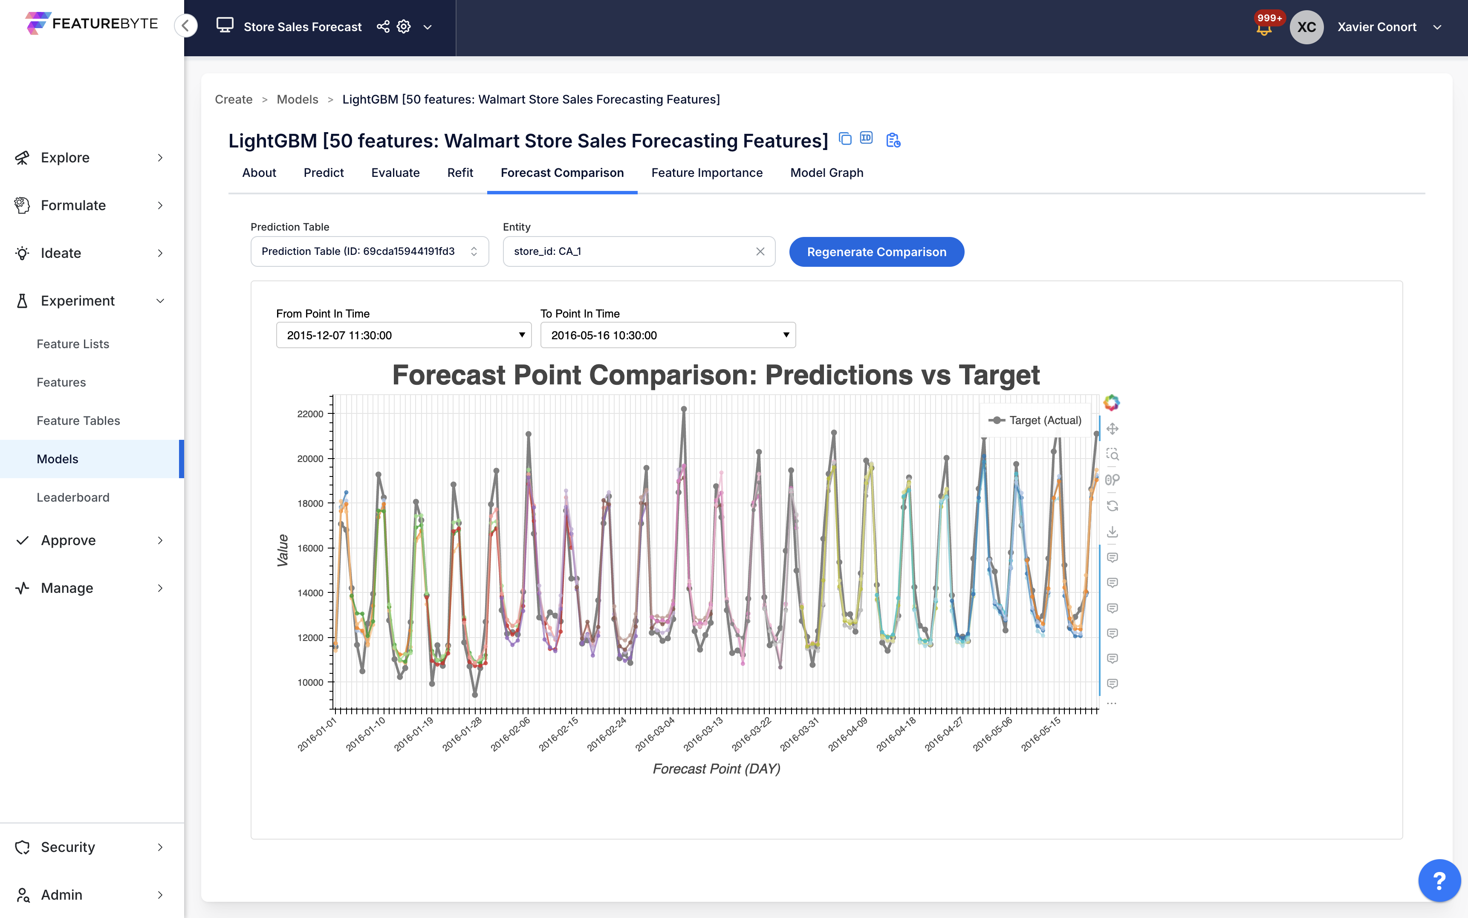Click the colorful chart theme logo icon
Screen dimensions: 1468x918
(1112, 402)
